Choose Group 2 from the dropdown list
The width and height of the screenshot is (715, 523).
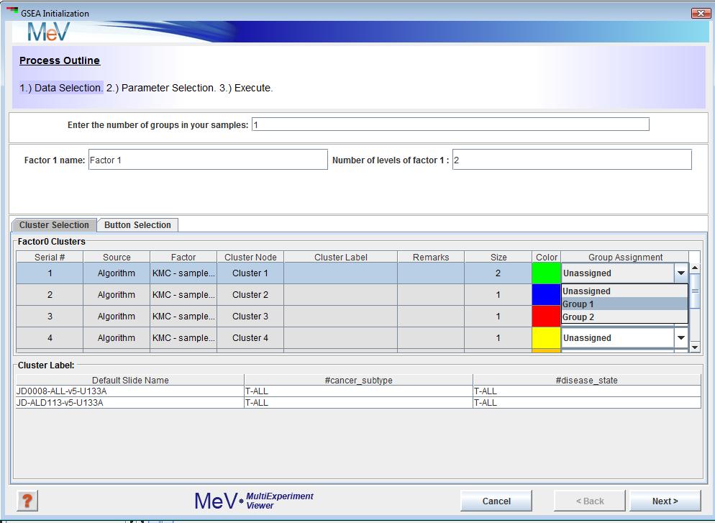[x=624, y=317]
